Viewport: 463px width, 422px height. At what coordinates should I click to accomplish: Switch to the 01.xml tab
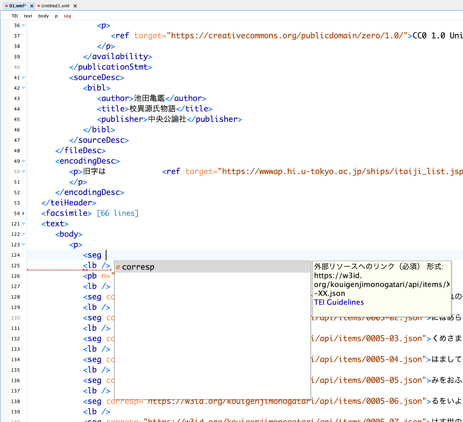tap(18, 6)
